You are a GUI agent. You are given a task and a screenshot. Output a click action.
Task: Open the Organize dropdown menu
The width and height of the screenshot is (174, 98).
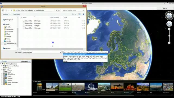click(x=6, y=14)
